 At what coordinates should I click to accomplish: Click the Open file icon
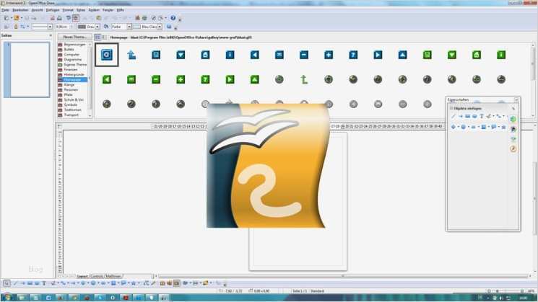pos(16,18)
